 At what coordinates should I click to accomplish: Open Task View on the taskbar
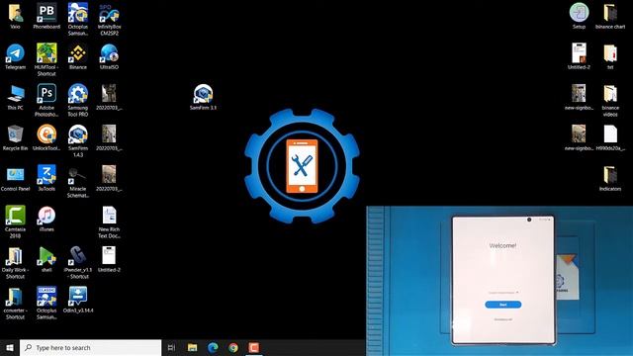pyautogui.click(x=171, y=347)
